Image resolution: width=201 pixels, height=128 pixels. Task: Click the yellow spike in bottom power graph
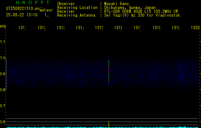(x=109, y=124)
